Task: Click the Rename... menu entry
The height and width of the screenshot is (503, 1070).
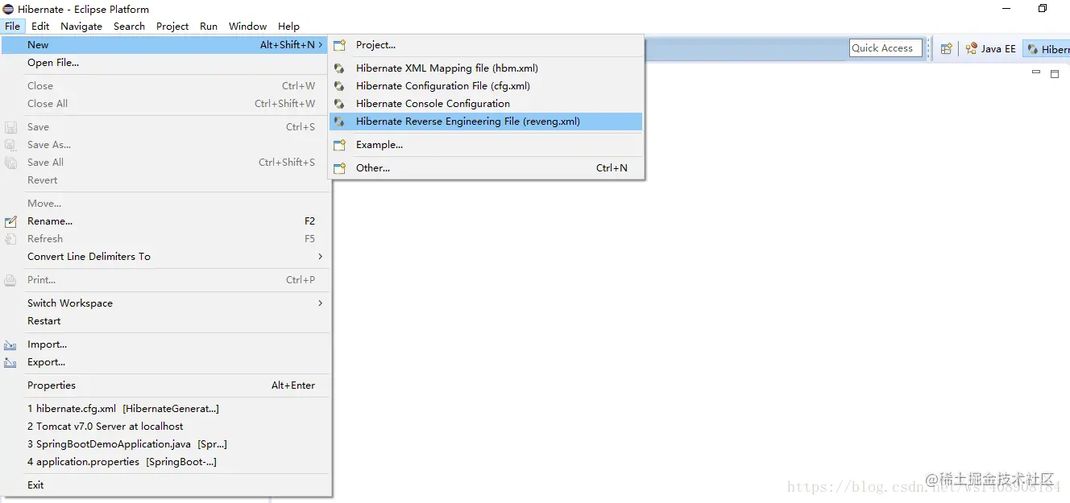Action: click(x=166, y=221)
